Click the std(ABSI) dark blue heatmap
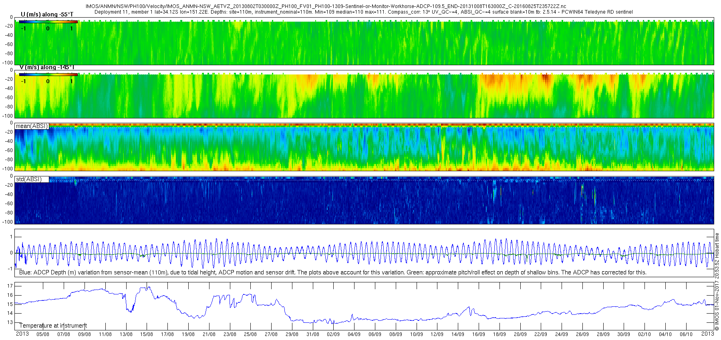 364,200
